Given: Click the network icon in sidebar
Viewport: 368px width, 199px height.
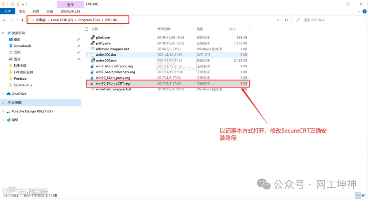Looking at the screenshot, I should point(9,120).
